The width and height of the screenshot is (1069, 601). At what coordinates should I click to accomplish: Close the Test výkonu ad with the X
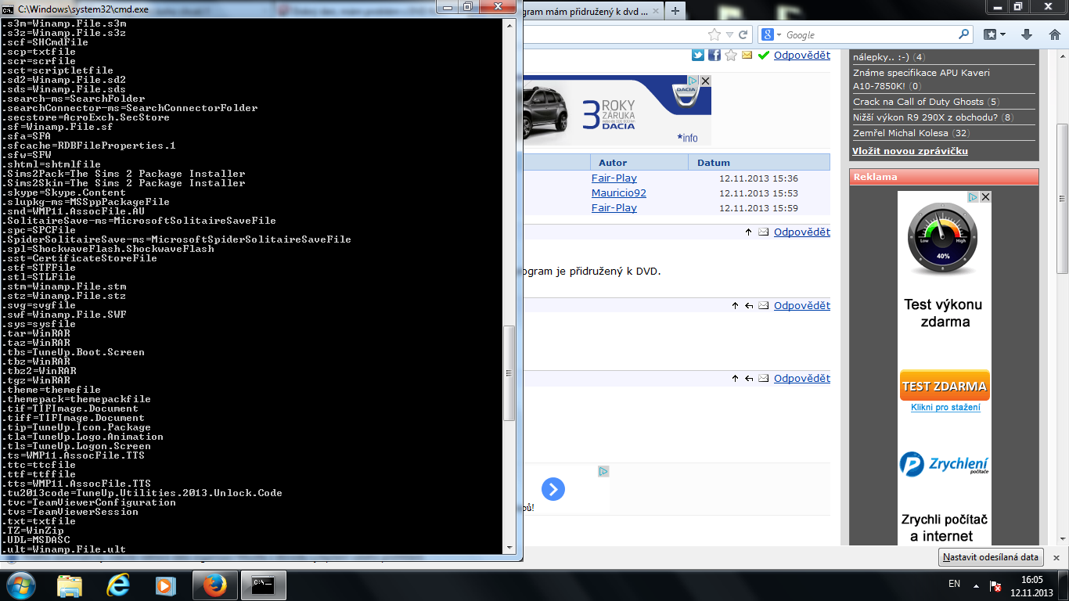[x=985, y=197]
